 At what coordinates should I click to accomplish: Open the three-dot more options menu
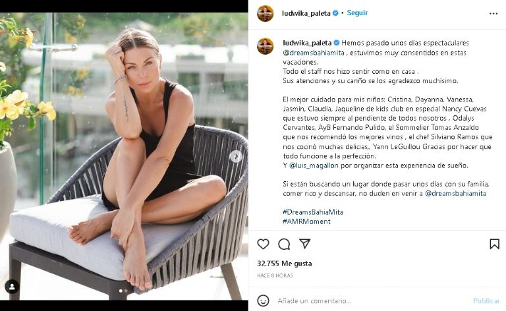tap(493, 14)
